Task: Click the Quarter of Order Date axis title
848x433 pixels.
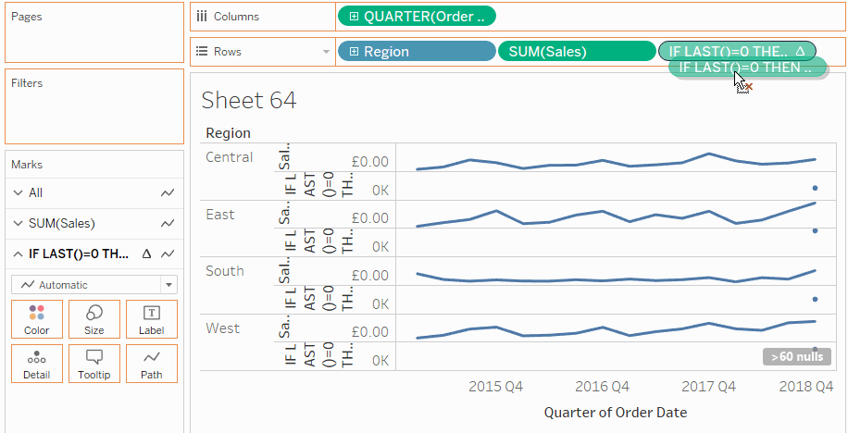Action: click(615, 412)
